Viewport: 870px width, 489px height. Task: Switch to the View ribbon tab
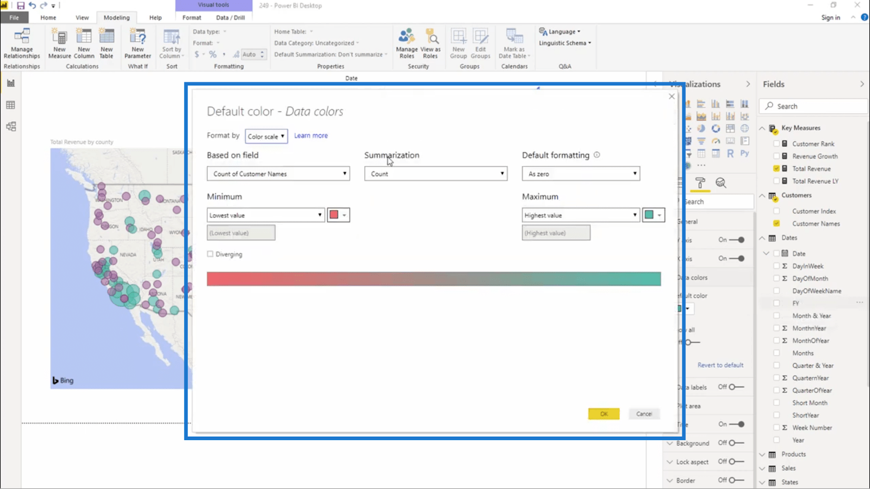point(82,17)
